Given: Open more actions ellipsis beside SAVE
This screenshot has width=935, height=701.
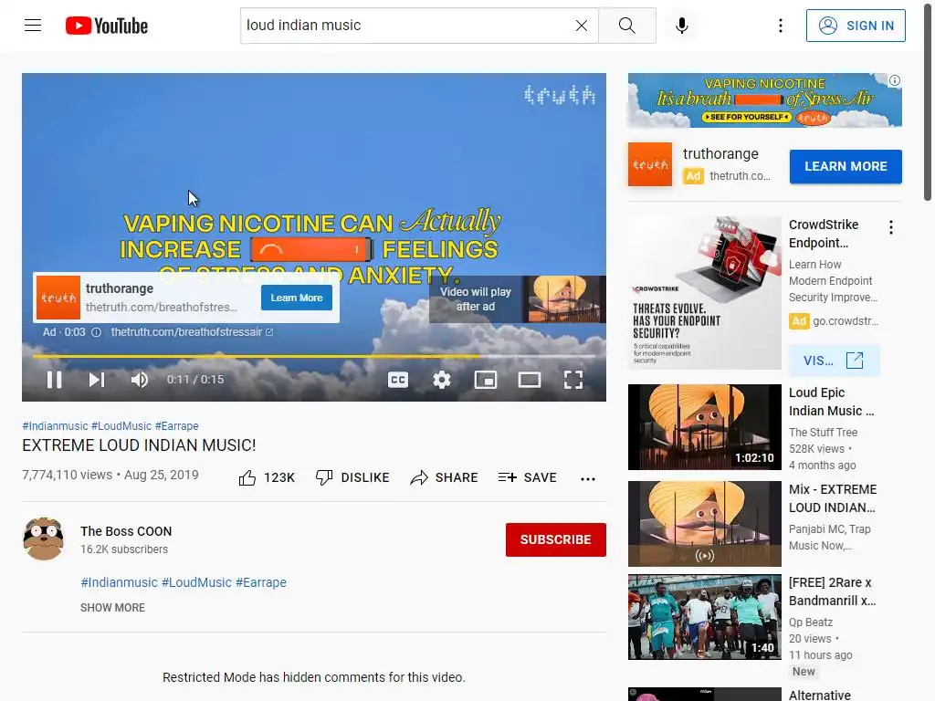Looking at the screenshot, I should coord(588,478).
